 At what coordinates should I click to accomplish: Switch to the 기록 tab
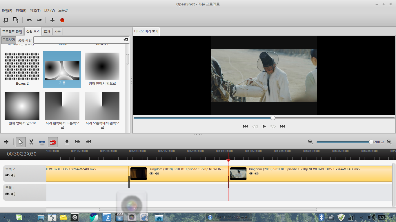pyautogui.click(x=57, y=32)
